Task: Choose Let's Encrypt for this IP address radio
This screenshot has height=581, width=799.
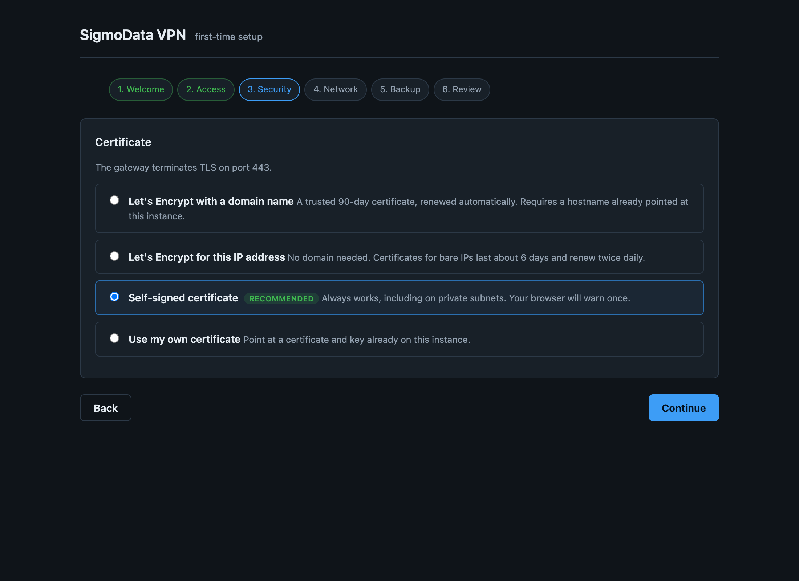Action: coord(114,256)
